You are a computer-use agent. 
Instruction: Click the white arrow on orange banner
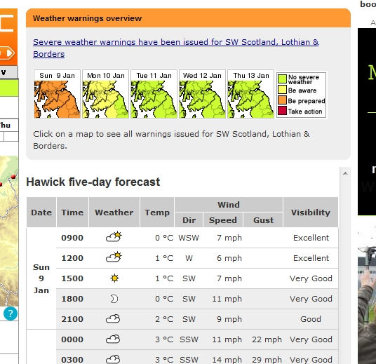coord(10,53)
